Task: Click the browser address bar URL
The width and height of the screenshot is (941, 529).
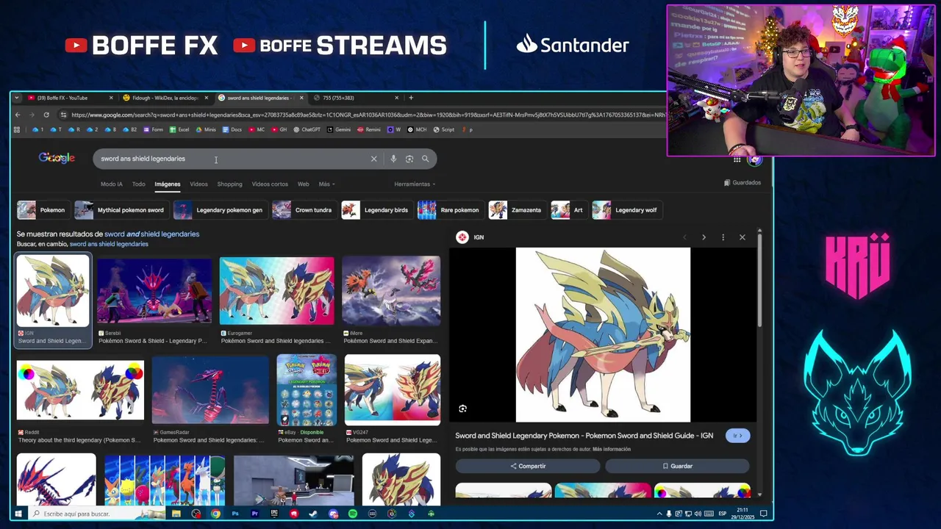Action: coord(368,115)
